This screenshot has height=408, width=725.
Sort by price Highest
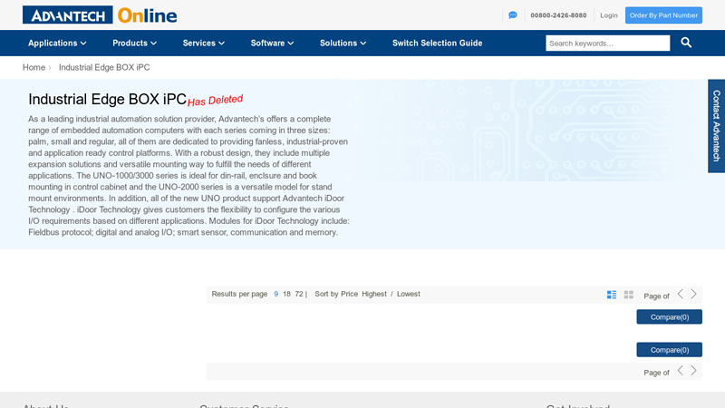pos(373,294)
